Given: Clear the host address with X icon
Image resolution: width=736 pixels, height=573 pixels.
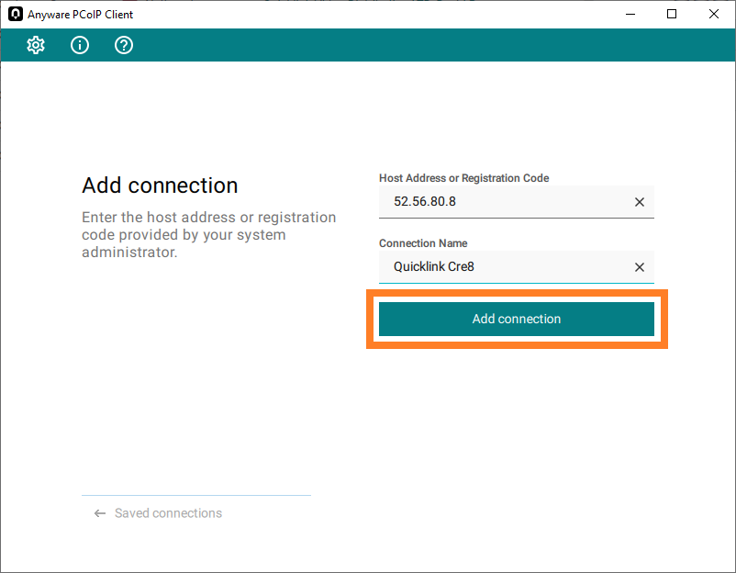Looking at the screenshot, I should (640, 202).
